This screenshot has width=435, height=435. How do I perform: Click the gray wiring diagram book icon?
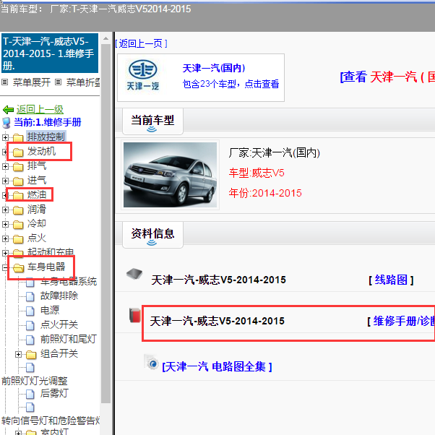[134, 274]
